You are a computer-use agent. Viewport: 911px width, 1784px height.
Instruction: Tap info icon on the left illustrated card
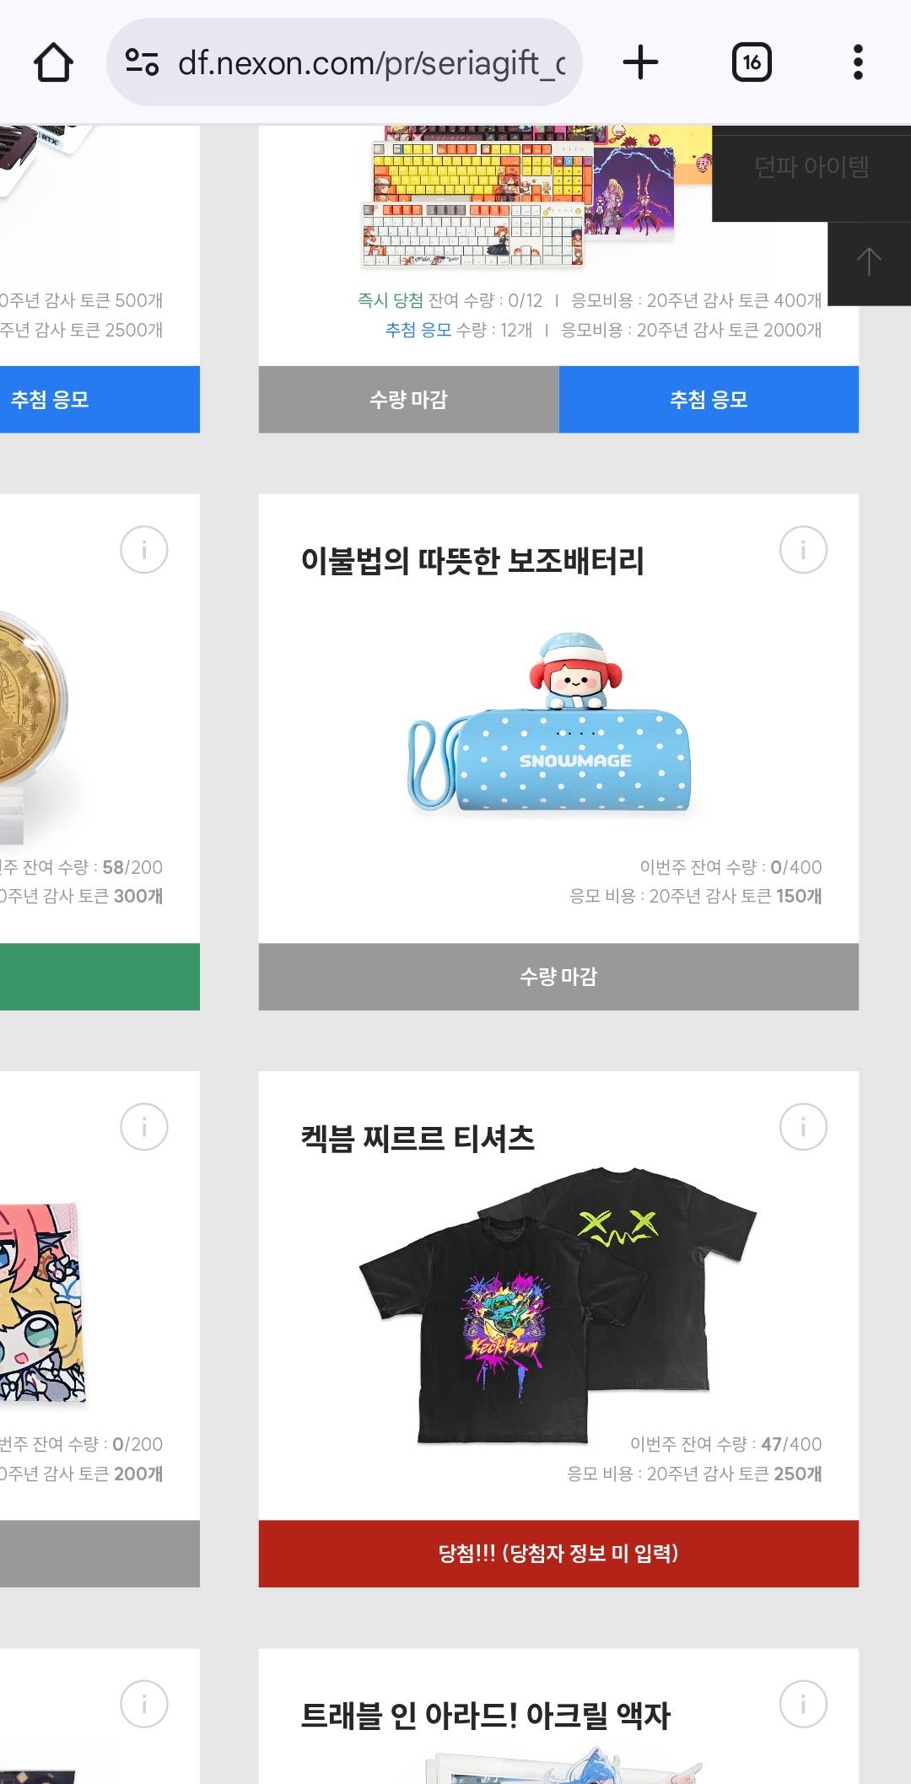[144, 1127]
